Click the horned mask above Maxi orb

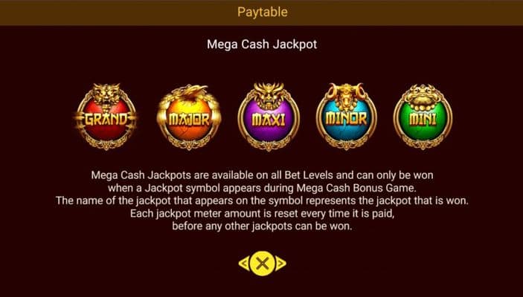[x=269, y=94]
